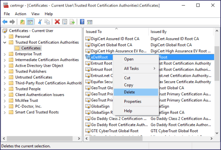Choose Delete from the context menu

[136, 92]
